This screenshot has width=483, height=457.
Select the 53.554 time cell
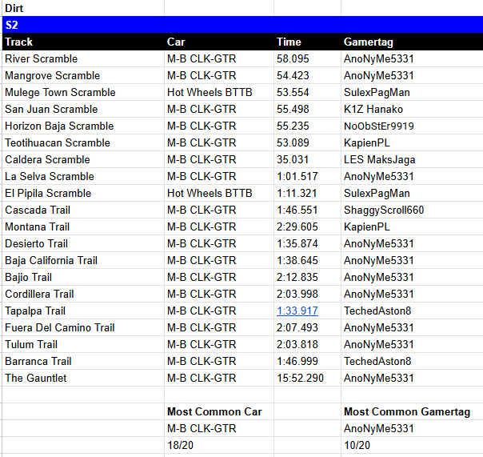tap(307, 92)
